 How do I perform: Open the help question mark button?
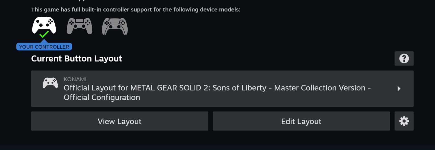click(404, 58)
